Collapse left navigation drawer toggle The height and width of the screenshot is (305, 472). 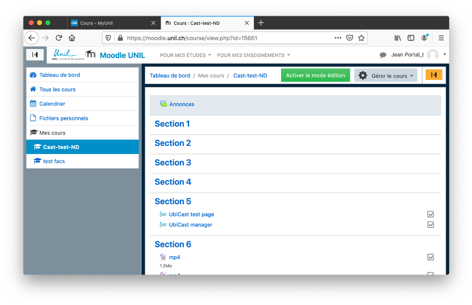pyautogui.click(x=35, y=54)
